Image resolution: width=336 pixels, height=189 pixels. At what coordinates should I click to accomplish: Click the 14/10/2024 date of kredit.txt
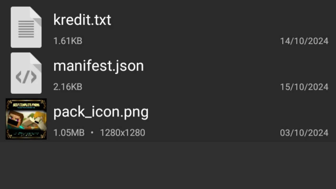click(x=304, y=41)
